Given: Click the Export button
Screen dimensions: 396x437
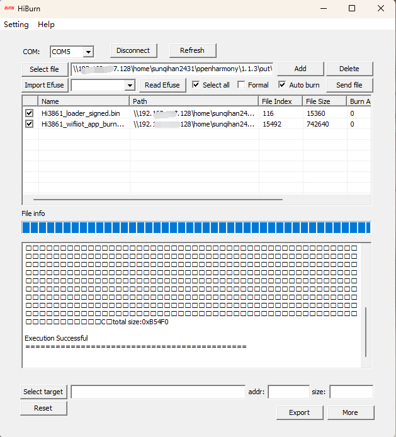Looking at the screenshot, I should [x=300, y=412].
